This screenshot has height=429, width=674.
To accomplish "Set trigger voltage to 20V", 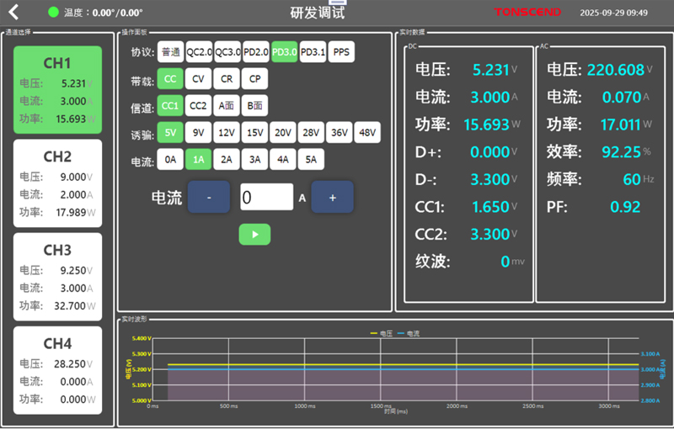I will (282, 133).
